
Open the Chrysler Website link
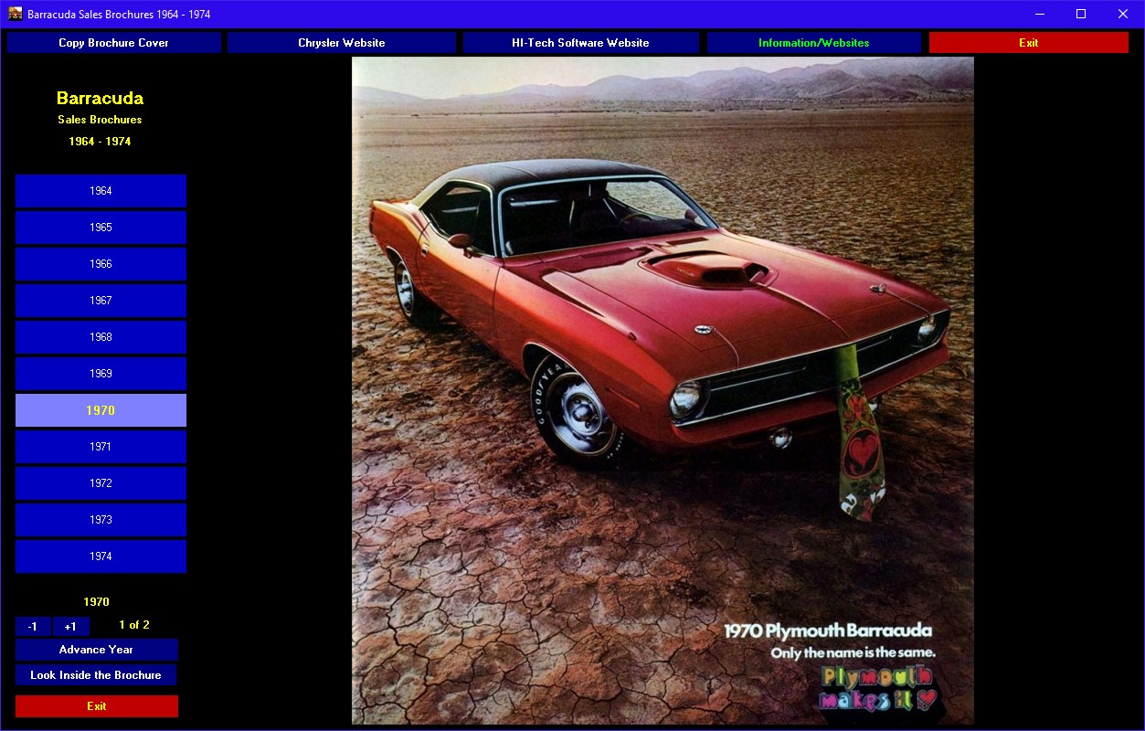342,43
